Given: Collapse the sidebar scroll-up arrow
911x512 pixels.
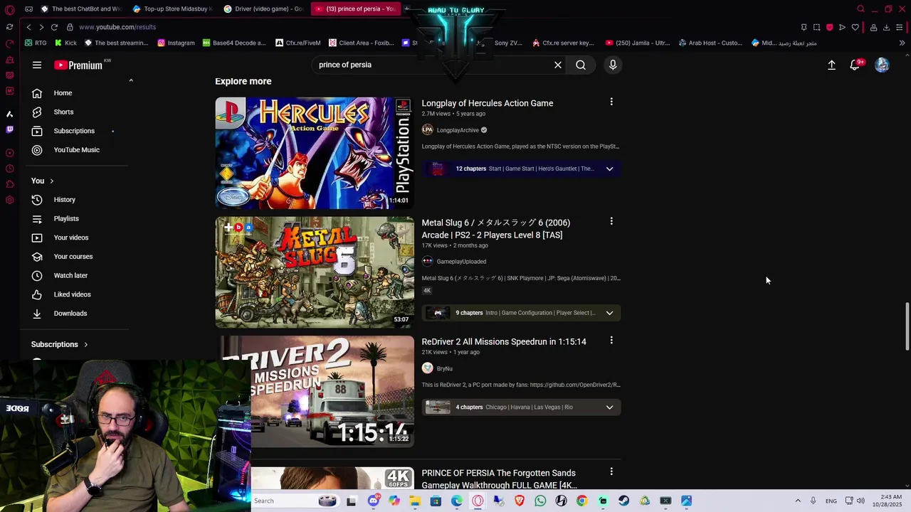Looking at the screenshot, I should pyautogui.click(x=131, y=80).
